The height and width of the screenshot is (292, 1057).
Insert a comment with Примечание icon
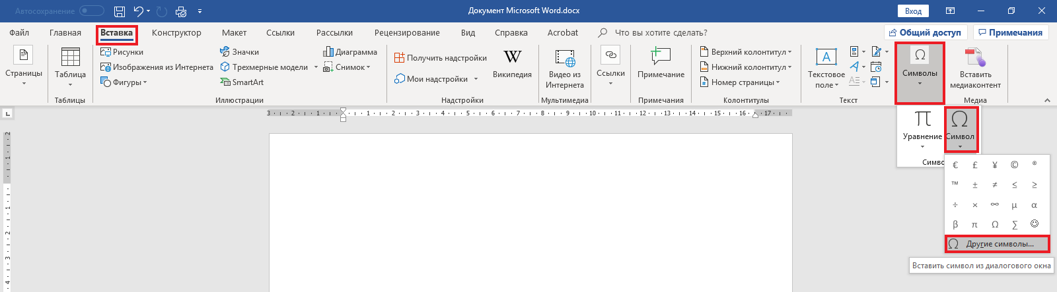pos(661,58)
